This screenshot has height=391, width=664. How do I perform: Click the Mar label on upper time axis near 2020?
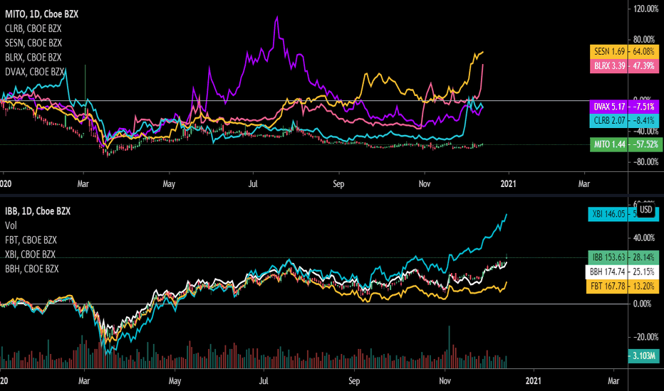(83, 184)
